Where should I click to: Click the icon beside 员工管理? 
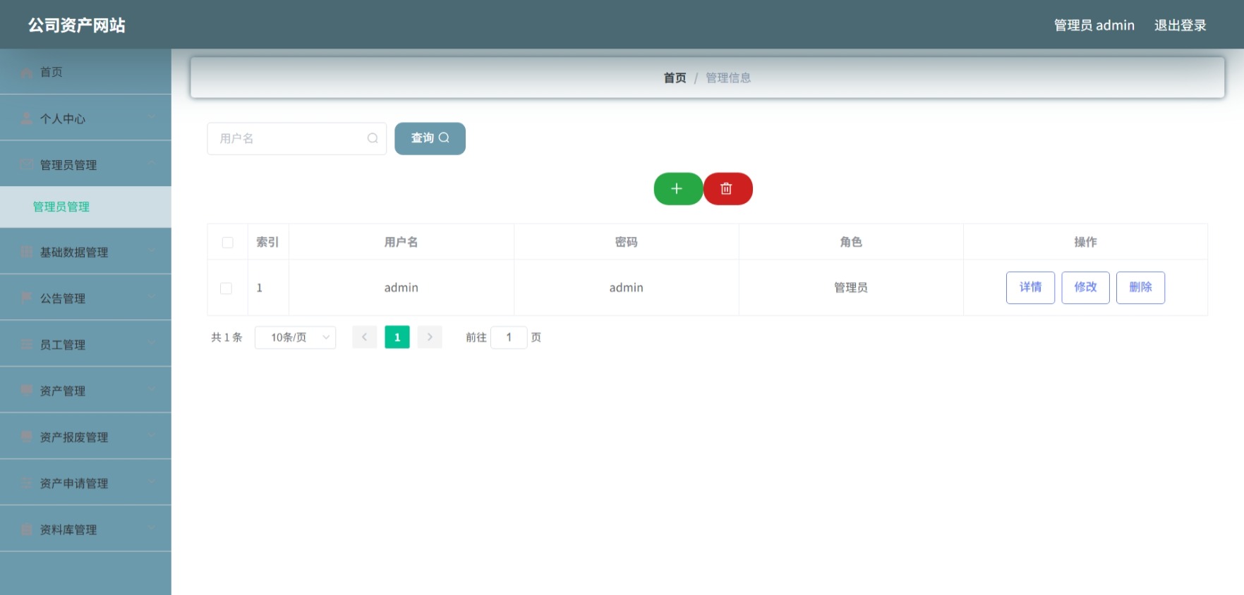(27, 344)
